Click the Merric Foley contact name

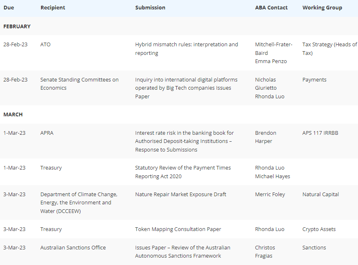coord(270,194)
